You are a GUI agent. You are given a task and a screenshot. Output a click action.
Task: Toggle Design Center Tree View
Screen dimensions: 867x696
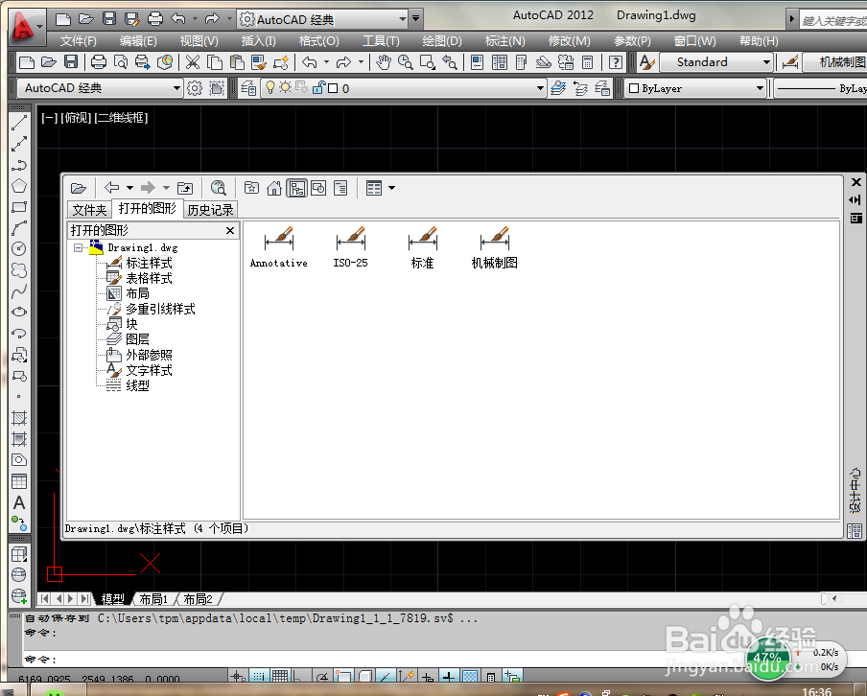point(297,189)
